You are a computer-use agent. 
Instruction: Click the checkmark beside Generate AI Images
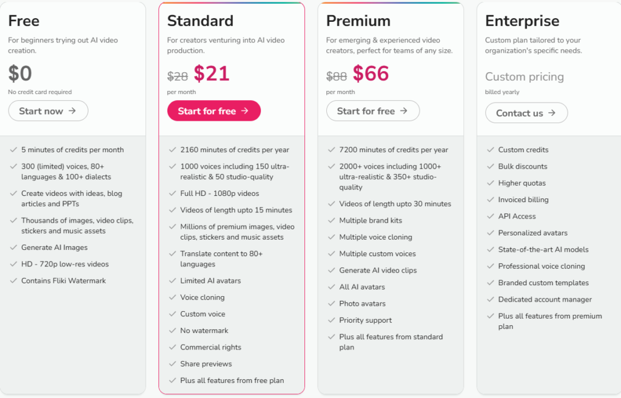point(14,248)
